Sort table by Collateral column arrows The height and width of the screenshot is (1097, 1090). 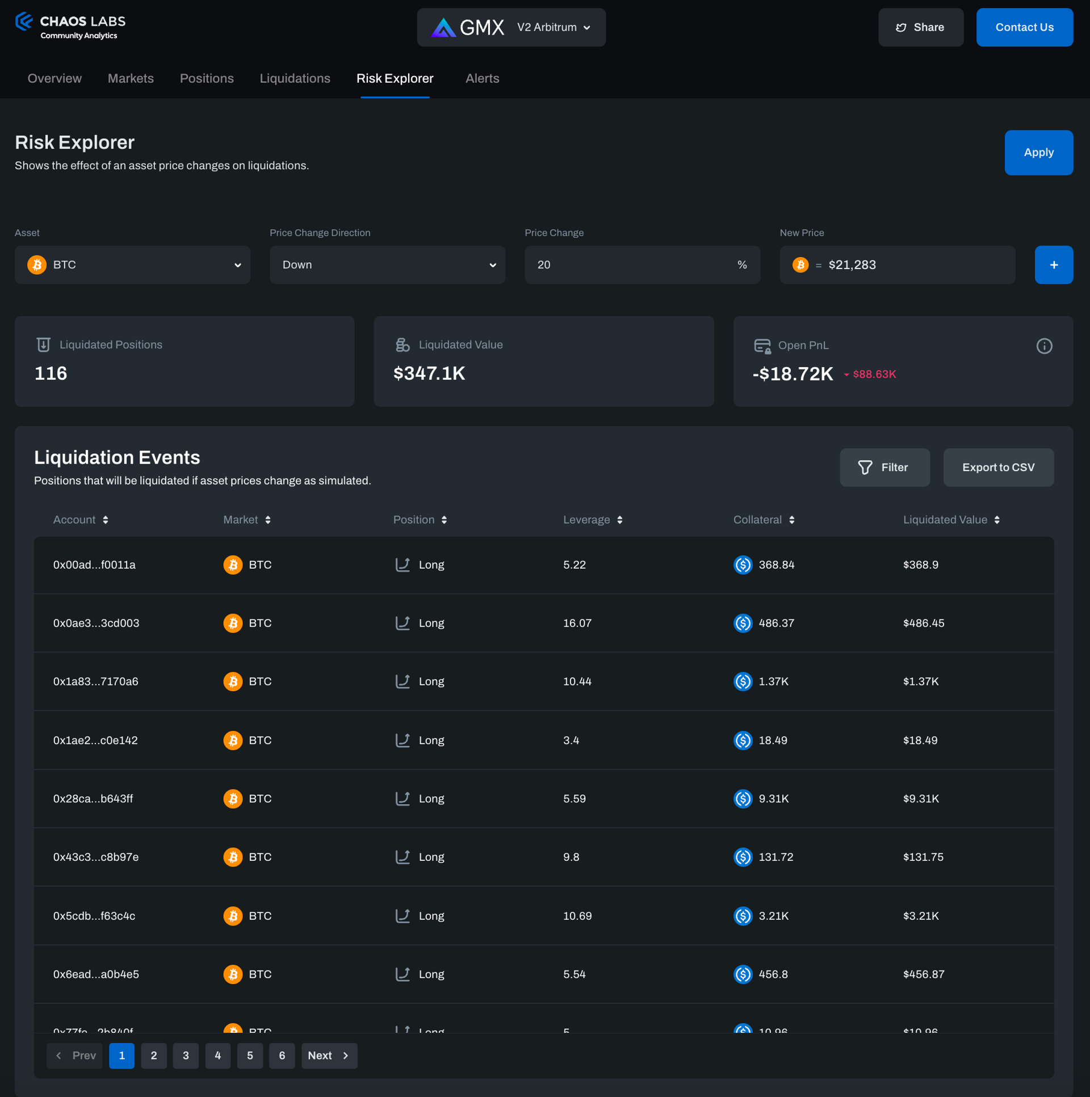[x=791, y=519]
